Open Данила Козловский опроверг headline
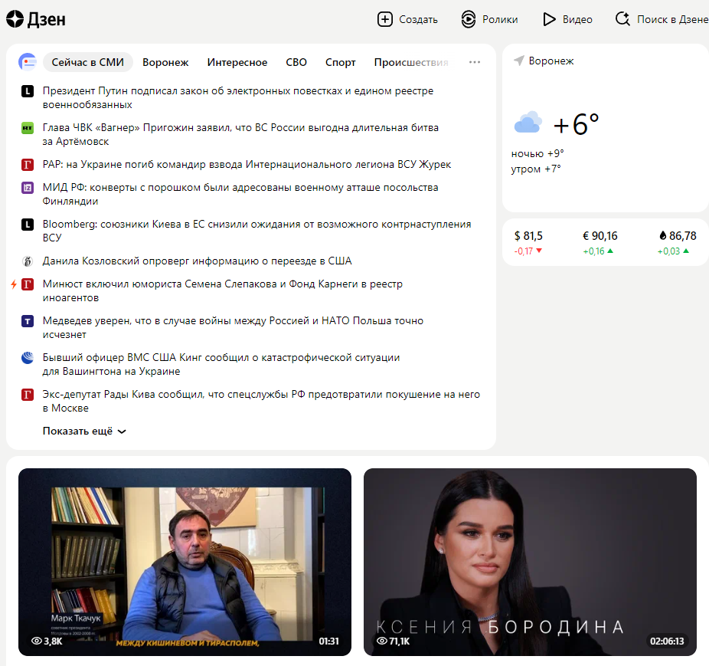The width and height of the screenshot is (709, 666). click(197, 261)
